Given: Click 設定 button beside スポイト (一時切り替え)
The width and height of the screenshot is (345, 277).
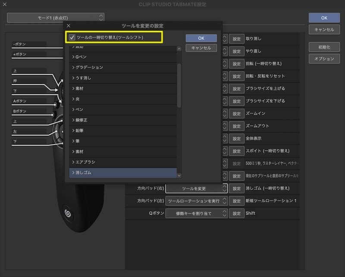Looking at the screenshot, I should [236, 151].
